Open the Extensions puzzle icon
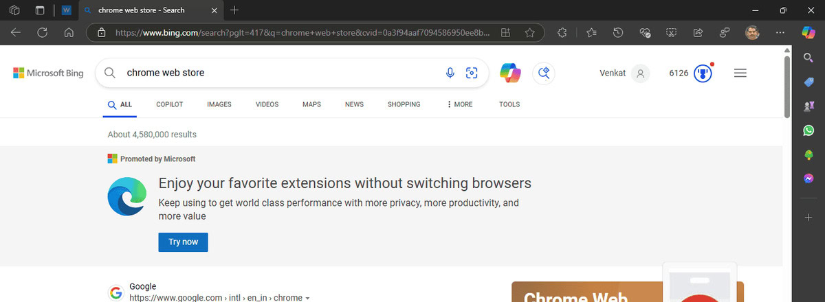The height and width of the screenshot is (302, 825). [x=562, y=32]
